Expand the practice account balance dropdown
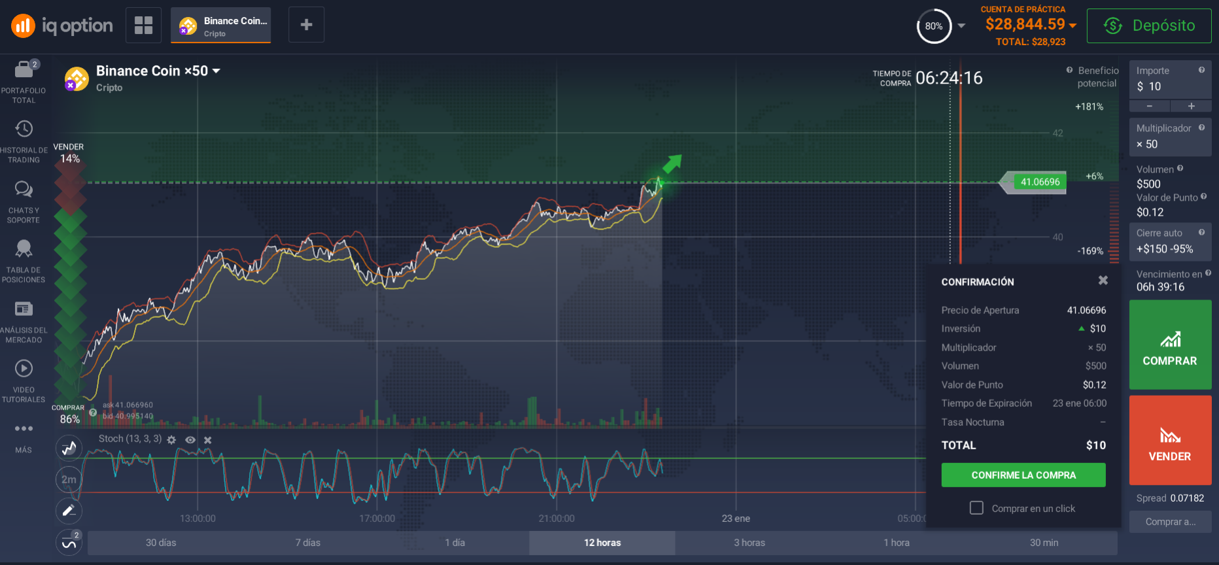 (1073, 26)
